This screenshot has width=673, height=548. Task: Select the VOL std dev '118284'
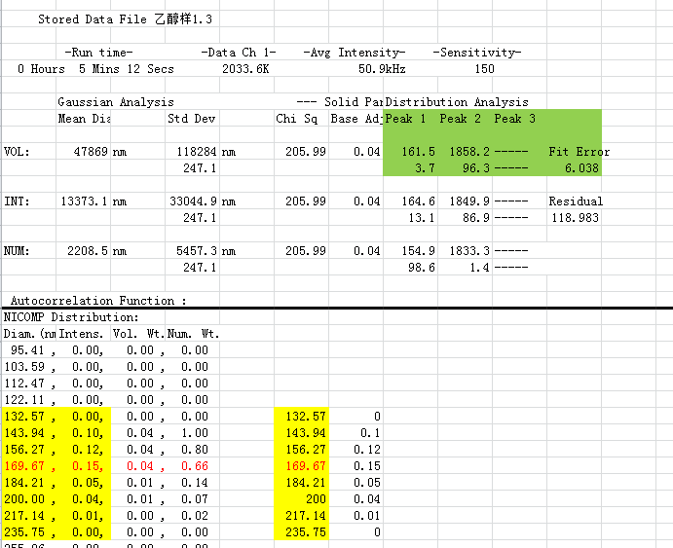click(197, 152)
